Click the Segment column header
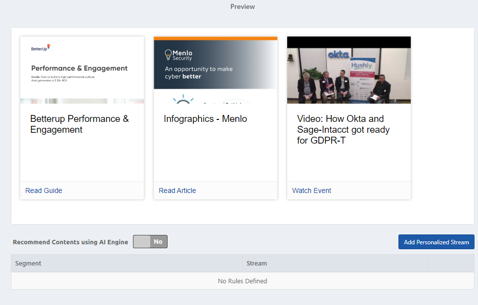The width and height of the screenshot is (478, 305). tap(127, 264)
